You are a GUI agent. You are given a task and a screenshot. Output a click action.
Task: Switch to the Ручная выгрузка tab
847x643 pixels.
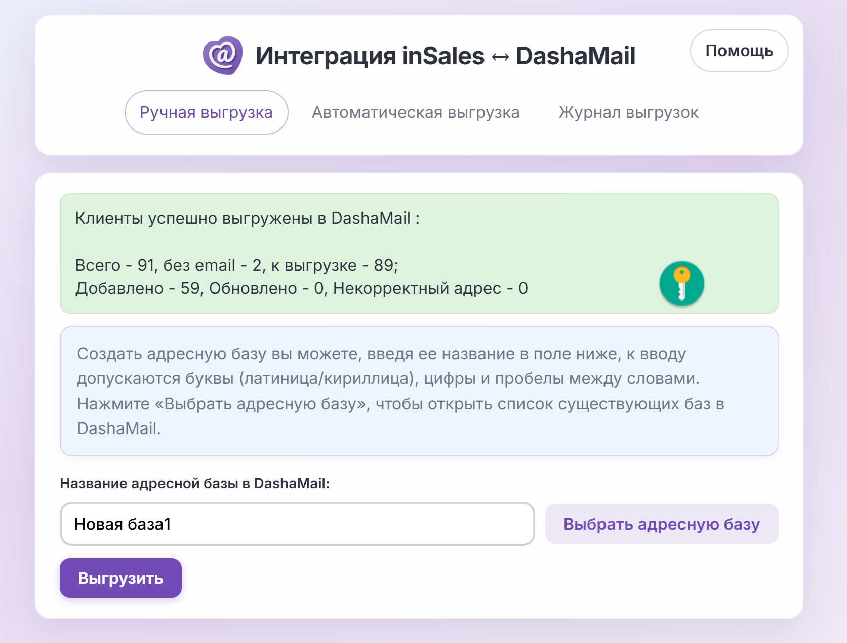[x=207, y=112]
